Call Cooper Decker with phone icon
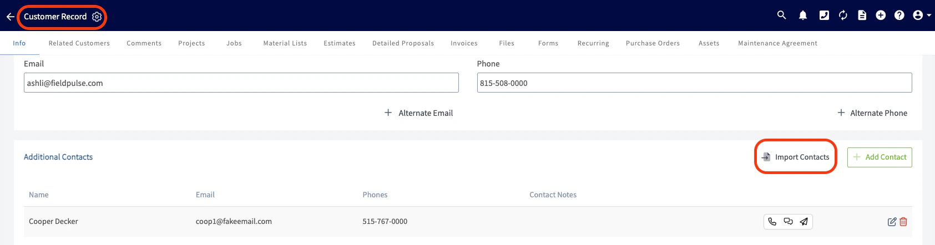The width and height of the screenshot is (935, 245). [772, 222]
